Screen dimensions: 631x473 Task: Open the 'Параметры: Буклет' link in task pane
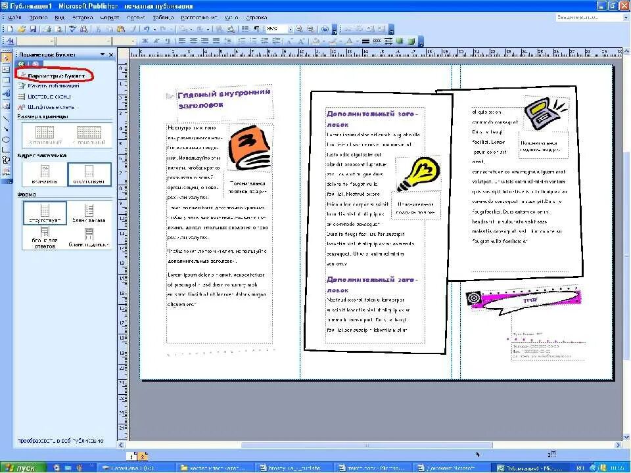coord(57,76)
